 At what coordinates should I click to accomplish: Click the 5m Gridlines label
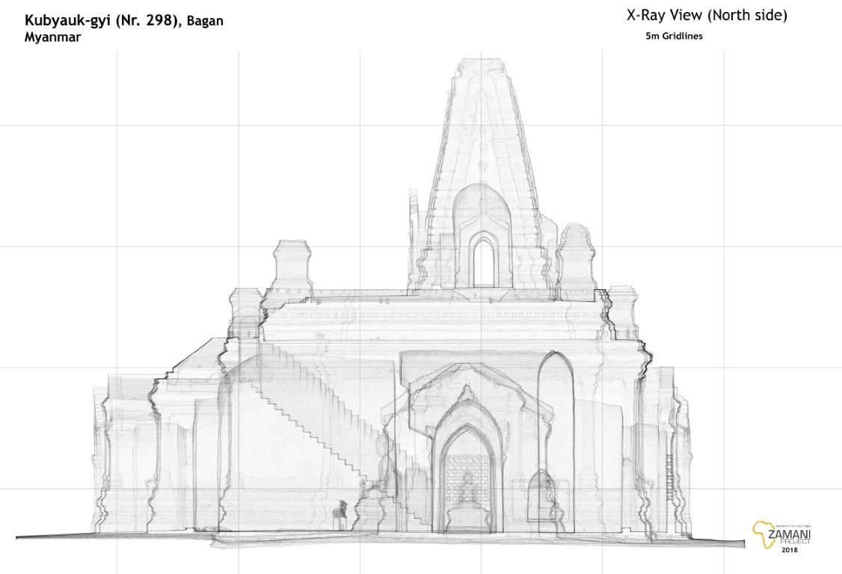click(x=674, y=36)
